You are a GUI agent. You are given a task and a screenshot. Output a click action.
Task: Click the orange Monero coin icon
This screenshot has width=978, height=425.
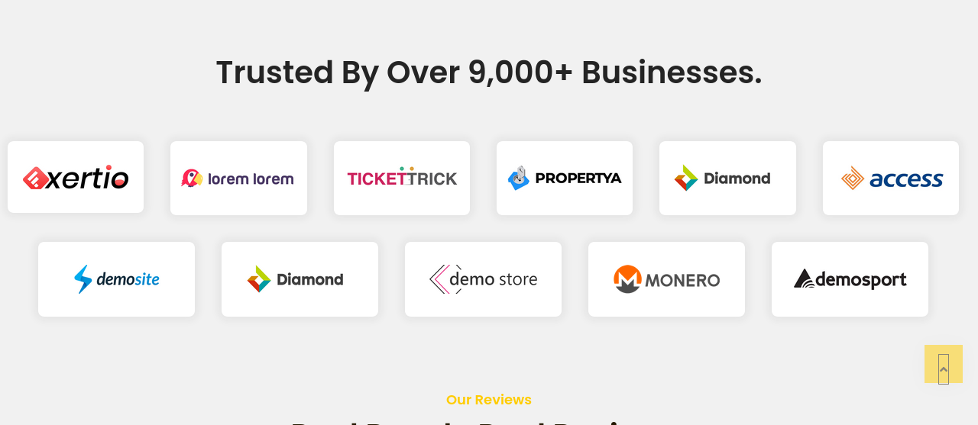coord(627,279)
